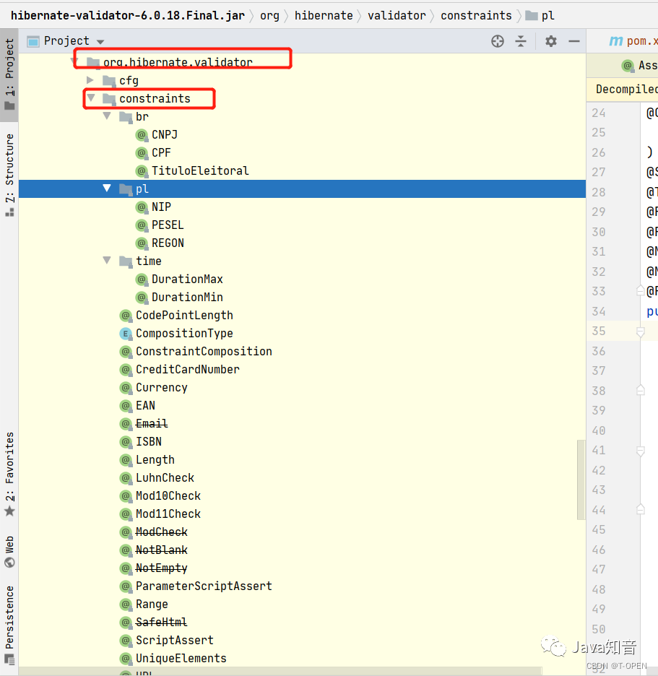Image resolution: width=658 pixels, height=676 pixels.
Task: Click the cfg folder icon
Action: (x=109, y=81)
